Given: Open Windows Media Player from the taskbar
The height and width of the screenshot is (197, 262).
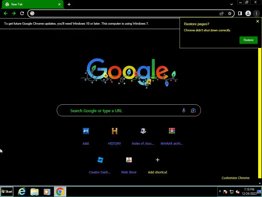Looking at the screenshot, I should [47, 192].
